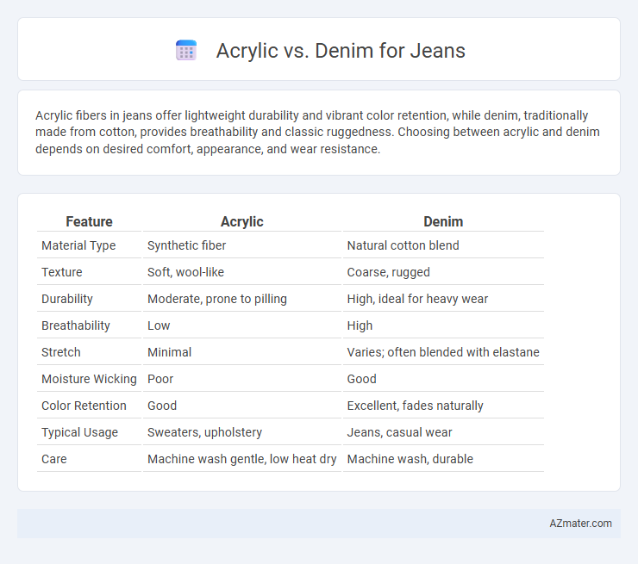The width and height of the screenshot is (638, 564).
Task: Click the "Minimal" stretch cell
Action: coord(169,352)
